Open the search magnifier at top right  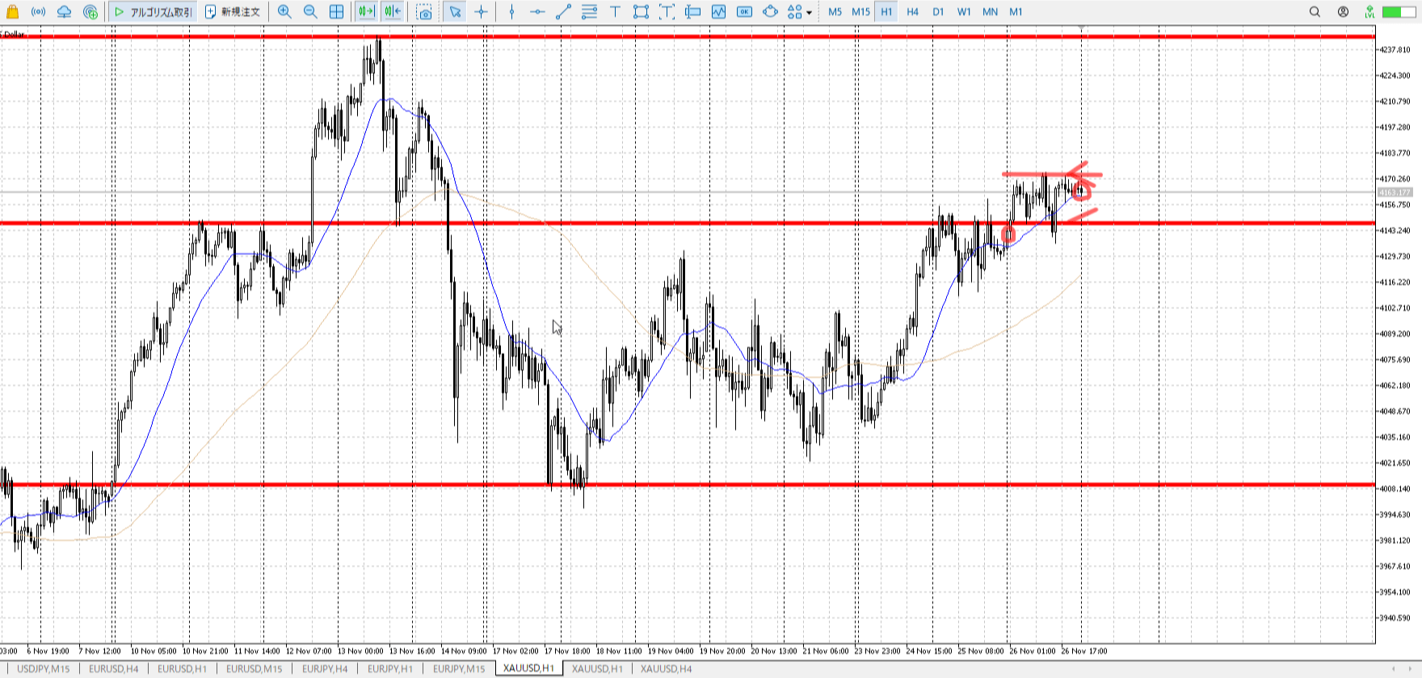pyautogui.click(x=1315, y=11)
